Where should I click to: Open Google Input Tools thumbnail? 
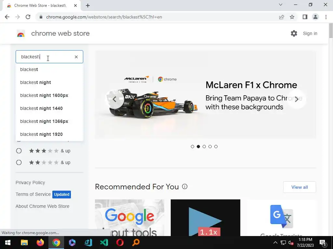(129, 218)
